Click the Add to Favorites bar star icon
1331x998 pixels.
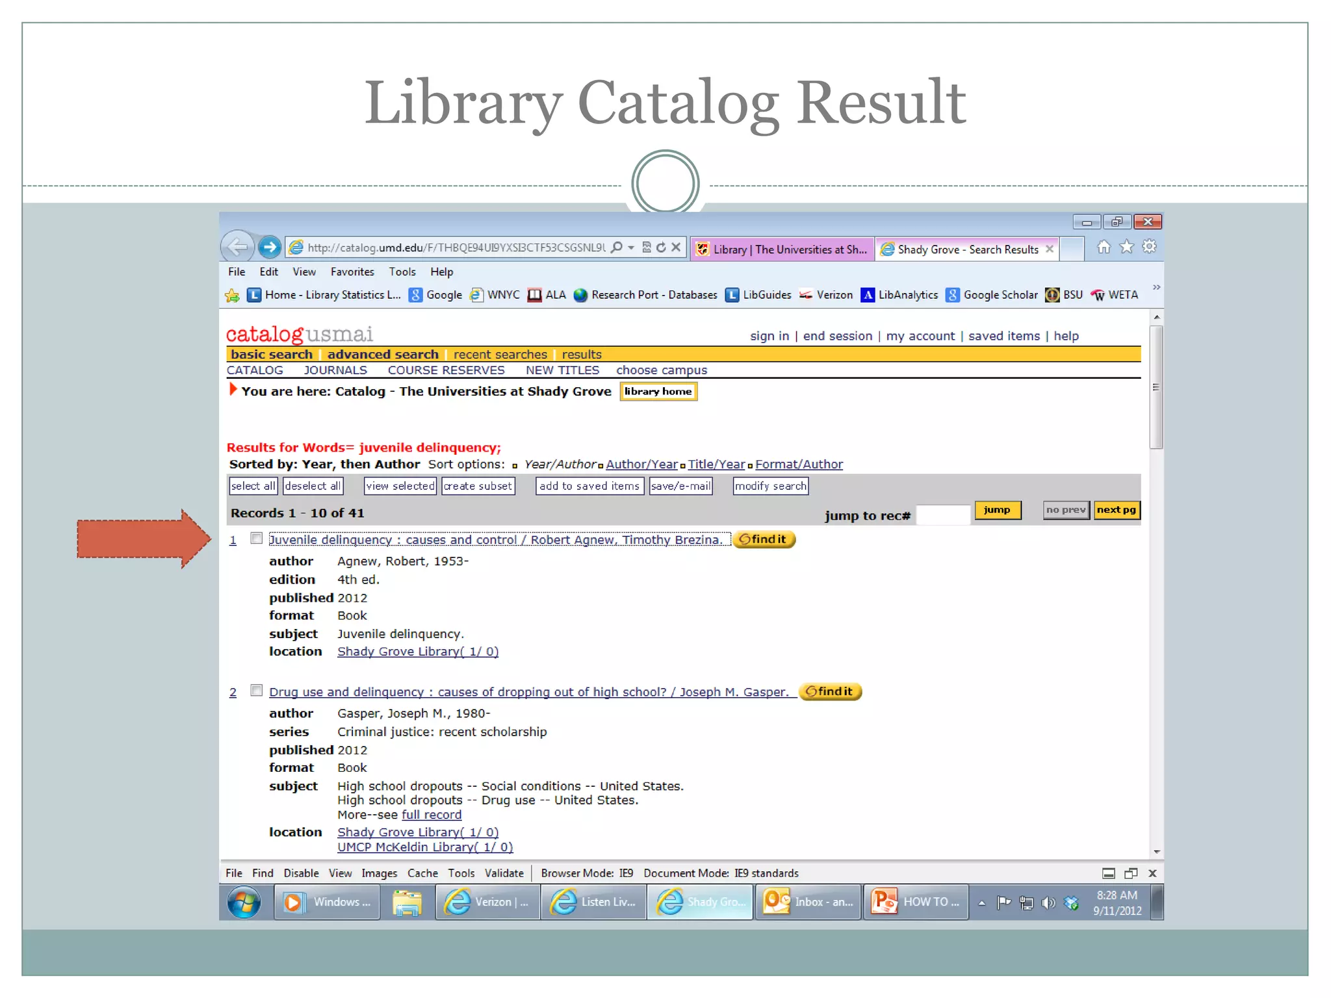233,296
